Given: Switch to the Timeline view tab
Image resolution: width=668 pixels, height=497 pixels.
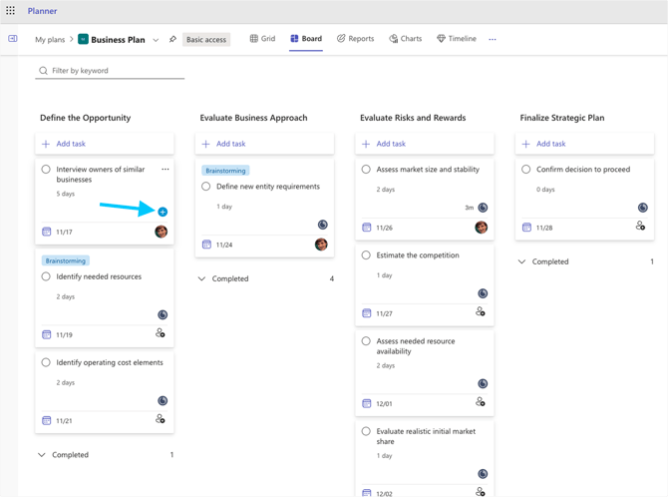Looking at the screenshot, I should pyautogui.click(x=456, y=39).
